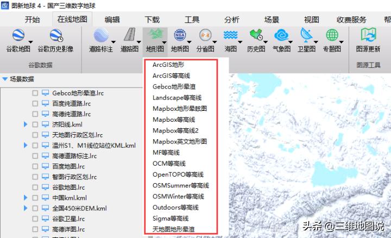Screen dimensions: 391x238
Task: Click the layer icon of 高德详图.lrc
Action: tap(45, 229)
